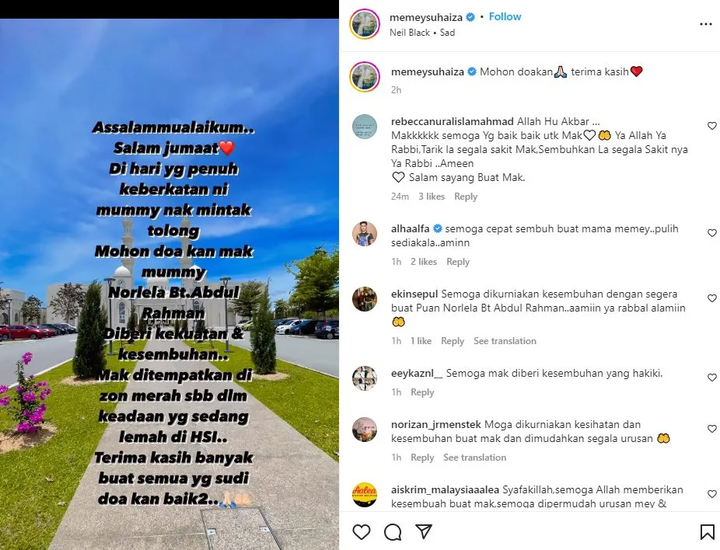Share the post via paper plane icon
This screenshot has height=550, width=720.
point(423,531)
